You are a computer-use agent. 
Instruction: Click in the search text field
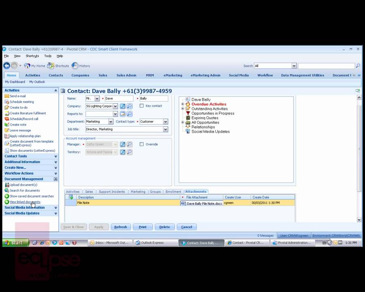click(326, 66)
